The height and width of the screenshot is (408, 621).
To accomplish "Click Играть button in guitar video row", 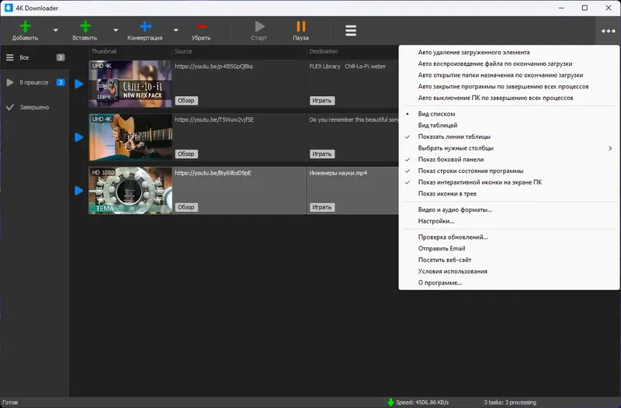I will pyautogui.click(x=322, y=154).
